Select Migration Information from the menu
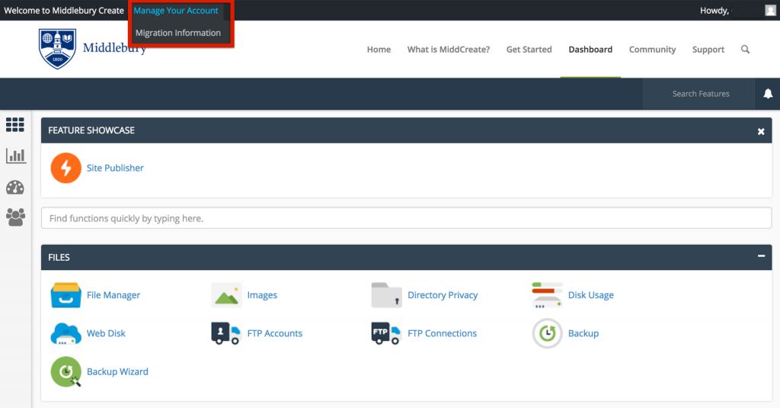Image resolution: width=780 pixels, height=408 pixels. pos(178,33)
